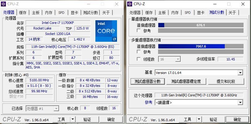Click the TDP value 125.0 W
The width and height of the screenshot is (251, 124).
point(83,28)
